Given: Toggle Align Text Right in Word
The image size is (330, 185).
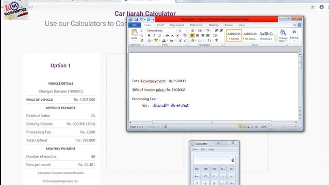Looking at the screenshot, I should tap(203, 35).
